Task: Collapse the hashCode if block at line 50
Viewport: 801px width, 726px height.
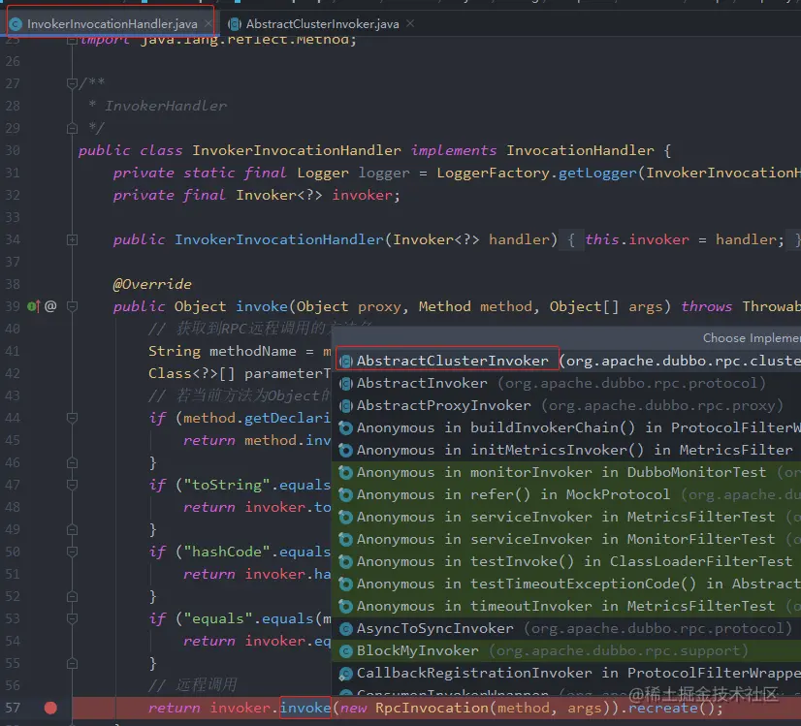Action: click(x=72, y=552)
